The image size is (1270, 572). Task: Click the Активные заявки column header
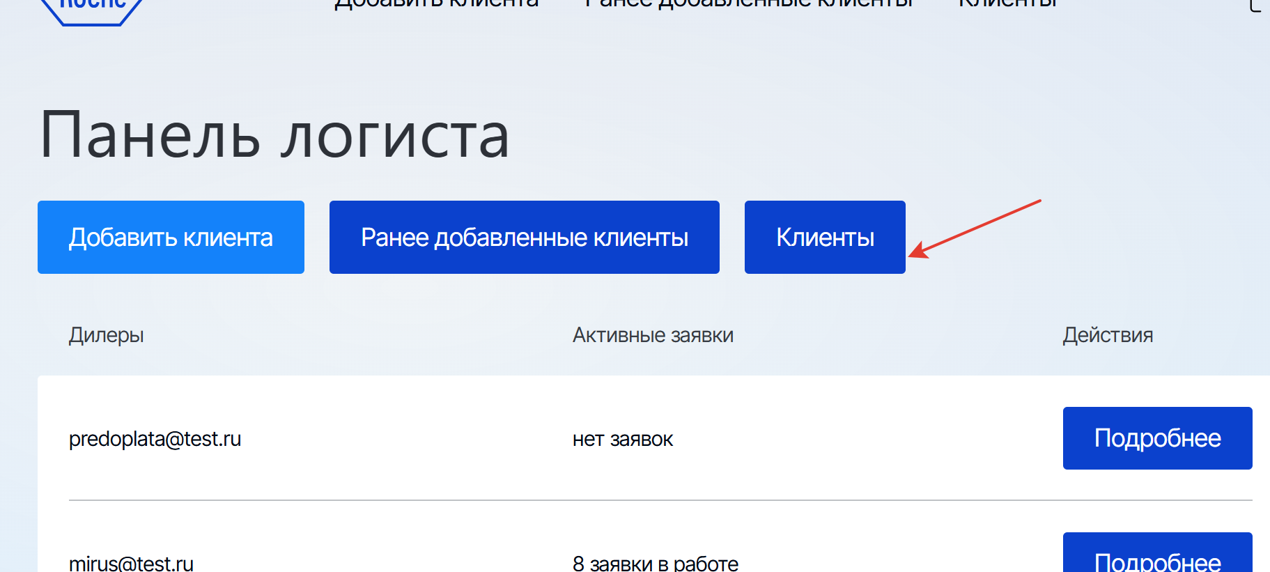[653, 335]
